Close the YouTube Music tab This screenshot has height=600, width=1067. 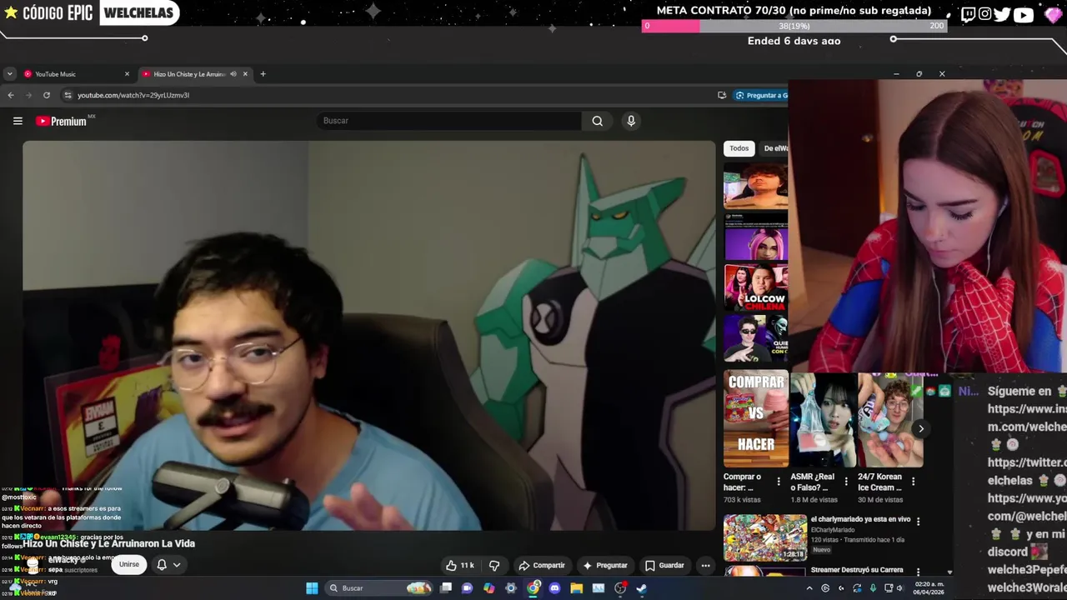[127, 74]
